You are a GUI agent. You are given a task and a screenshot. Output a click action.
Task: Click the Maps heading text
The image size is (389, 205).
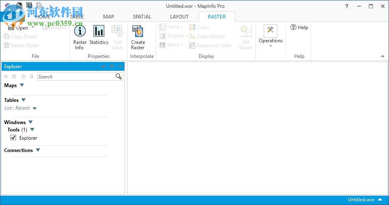coord(10,85)
